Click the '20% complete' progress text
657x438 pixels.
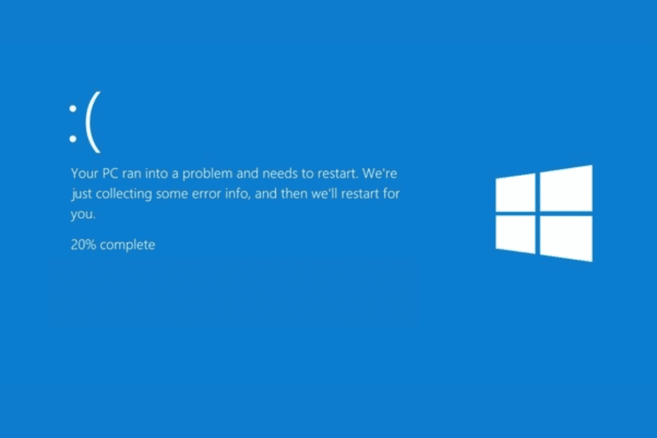click(113, 245)
